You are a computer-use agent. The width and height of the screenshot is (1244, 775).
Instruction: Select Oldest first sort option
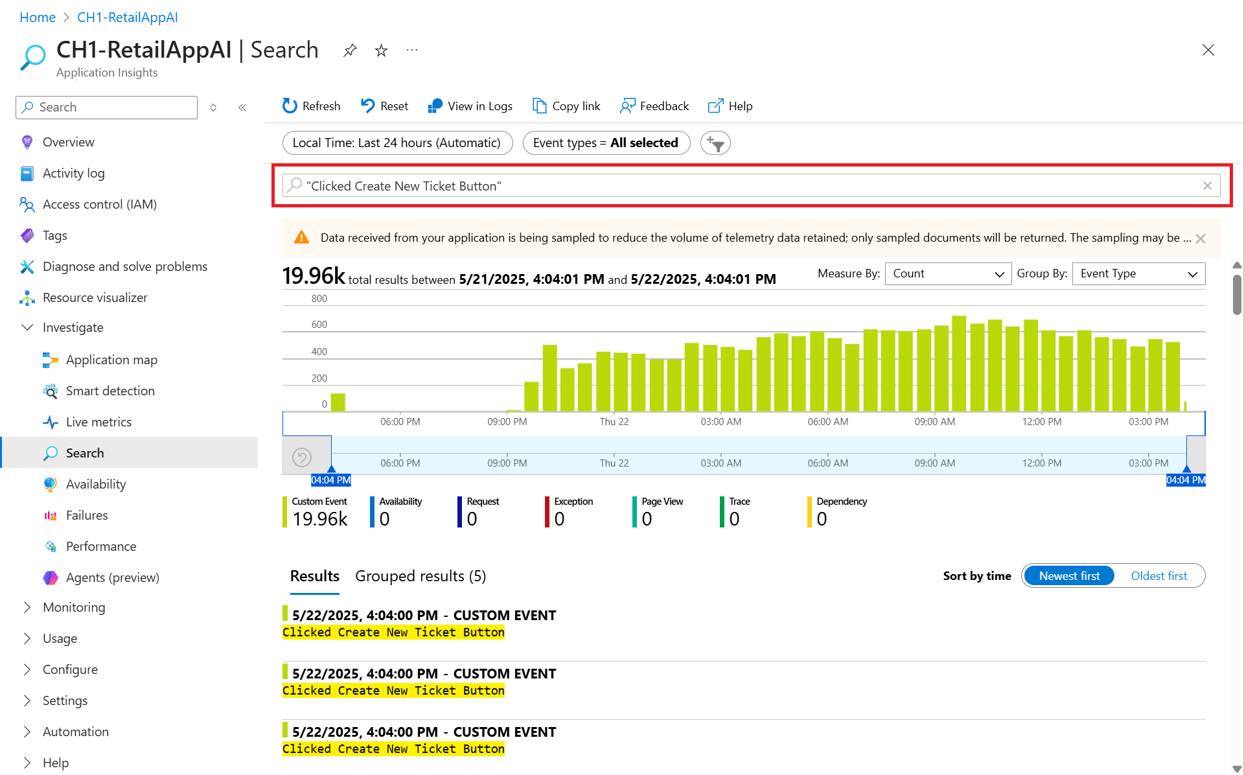pyautogui.click(x=1158, y=575)
